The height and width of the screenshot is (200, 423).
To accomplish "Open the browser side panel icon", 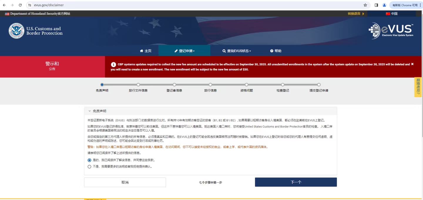I will 376,5.
